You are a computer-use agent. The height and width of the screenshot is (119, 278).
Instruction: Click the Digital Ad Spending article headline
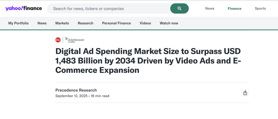[x=148, y=61]
